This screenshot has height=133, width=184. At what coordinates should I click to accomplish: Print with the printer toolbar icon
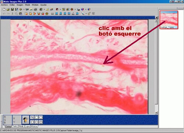[35, 9]
